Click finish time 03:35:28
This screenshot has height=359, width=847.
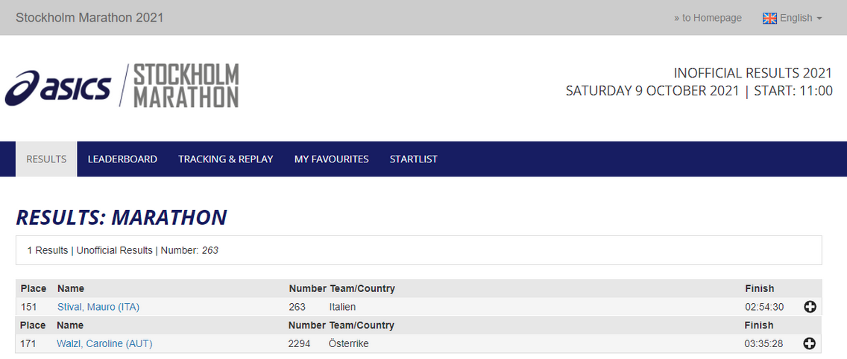[763, 343]
